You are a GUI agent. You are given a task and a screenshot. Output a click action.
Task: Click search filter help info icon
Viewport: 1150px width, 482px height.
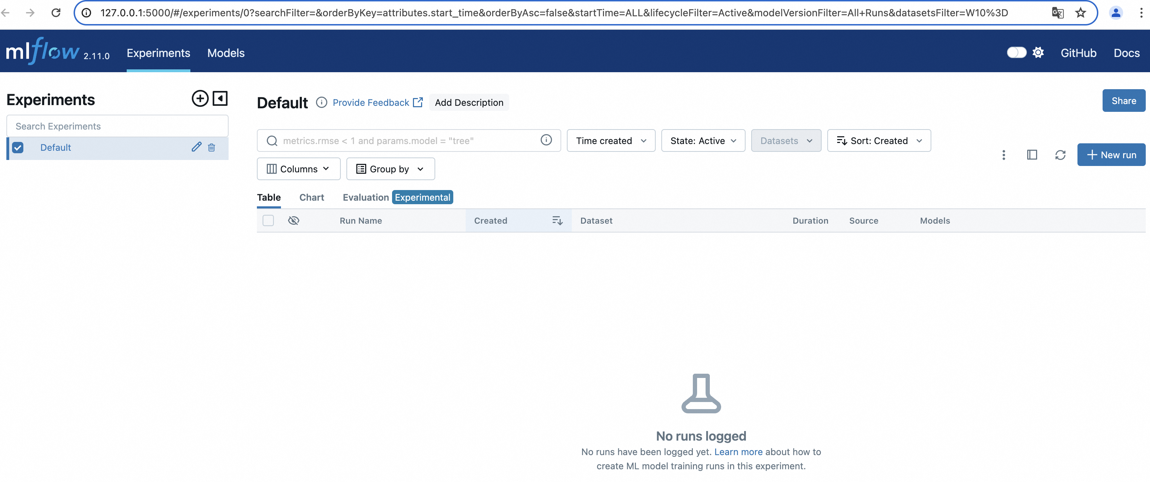546,140
